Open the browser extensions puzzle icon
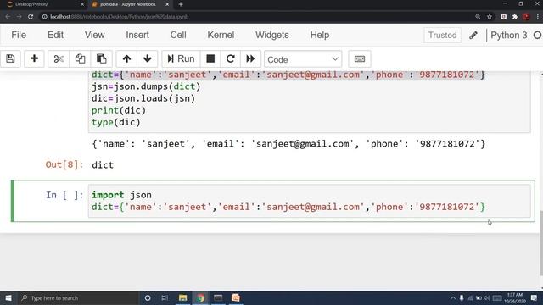 point(515,17)
